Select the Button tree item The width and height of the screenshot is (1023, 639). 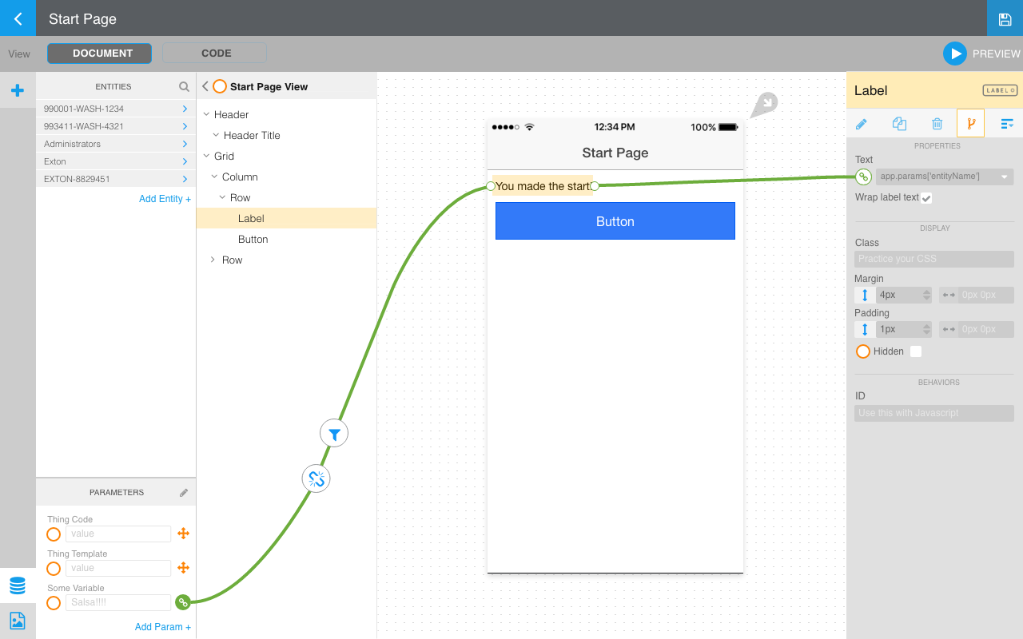(x=286, y=239)
